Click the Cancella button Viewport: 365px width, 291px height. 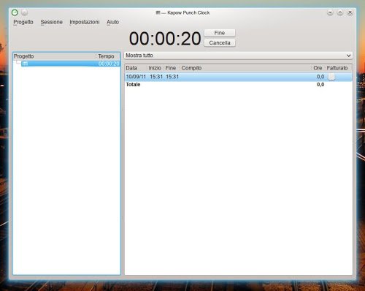pyautogui.click(x=220, y=43)
